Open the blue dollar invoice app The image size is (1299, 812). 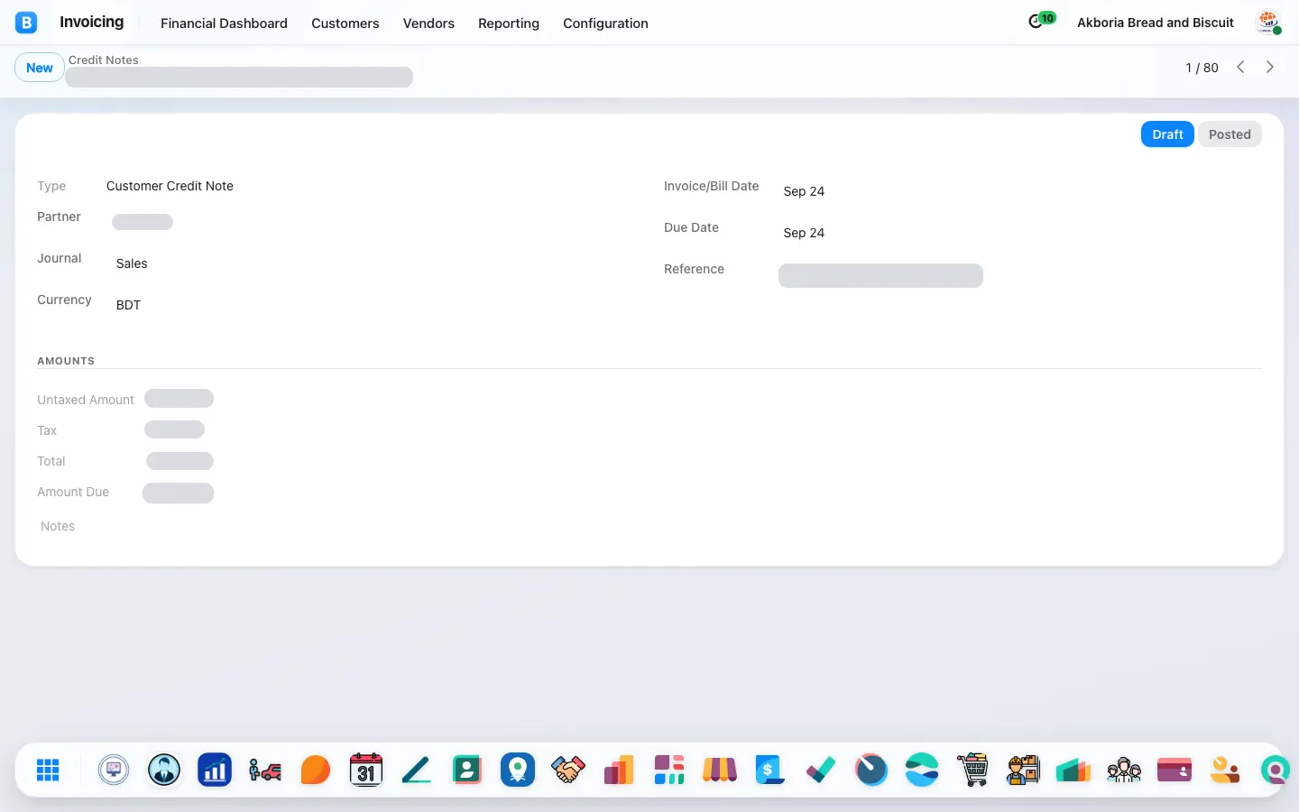click(770, 770)
